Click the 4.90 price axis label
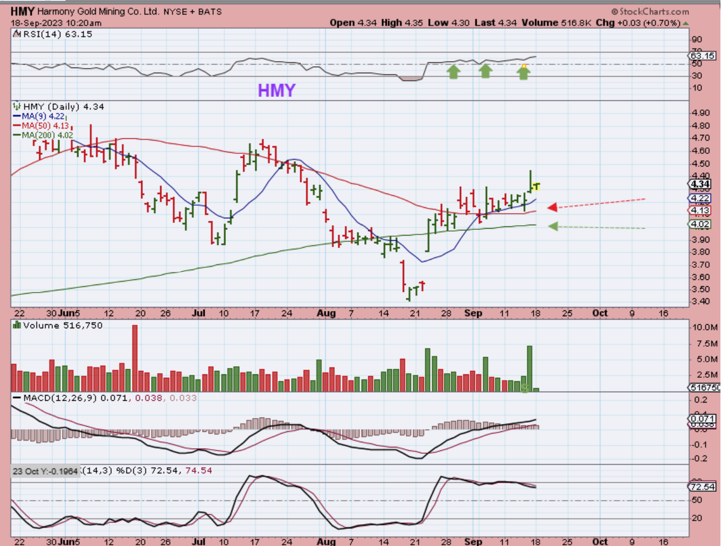721x546 pixels. [701, 113]
